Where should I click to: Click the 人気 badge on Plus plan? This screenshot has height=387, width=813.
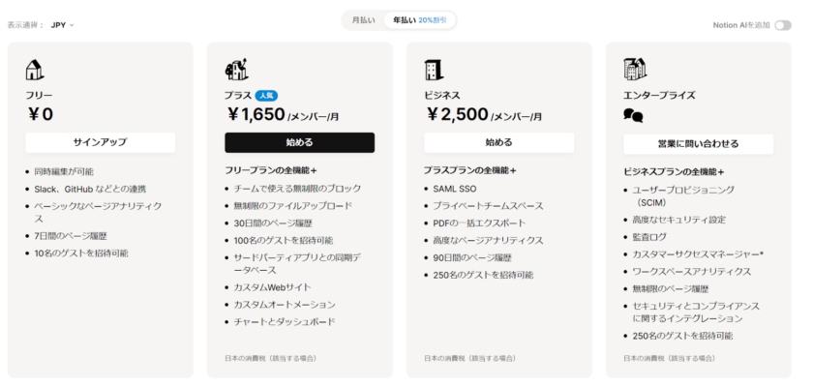pyautogui.click(x=266, y=96)
